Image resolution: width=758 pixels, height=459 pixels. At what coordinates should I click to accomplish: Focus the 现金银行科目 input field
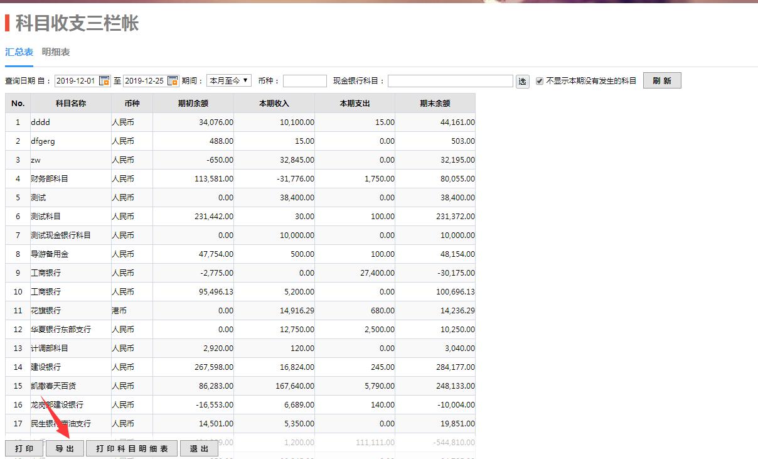[450, 81]
